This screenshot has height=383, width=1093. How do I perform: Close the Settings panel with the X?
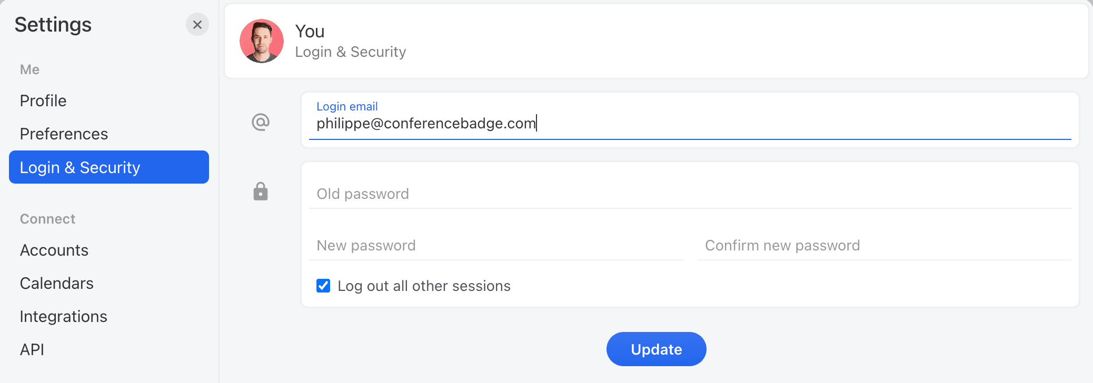[x=197, y=24]
